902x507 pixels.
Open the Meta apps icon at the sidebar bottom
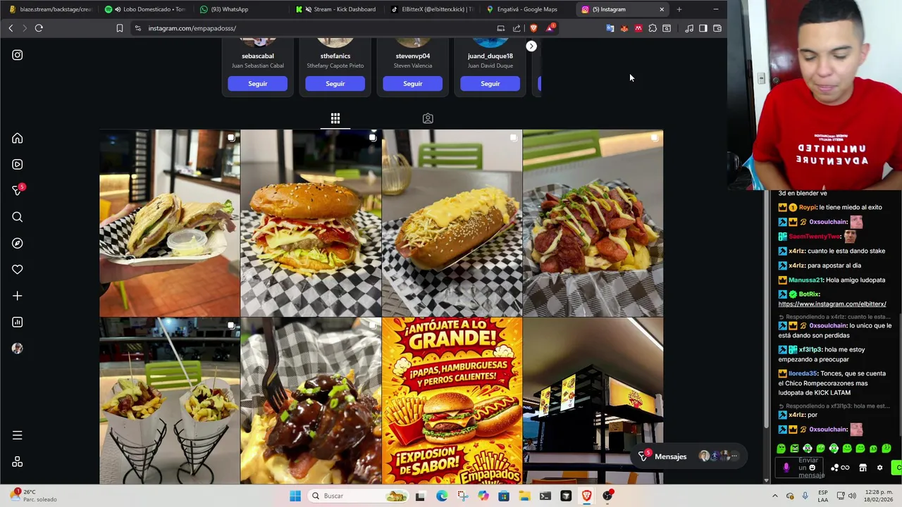17,462
